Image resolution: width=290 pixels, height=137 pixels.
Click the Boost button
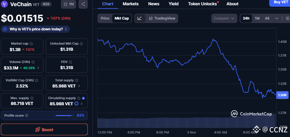(x=44, y=129)
